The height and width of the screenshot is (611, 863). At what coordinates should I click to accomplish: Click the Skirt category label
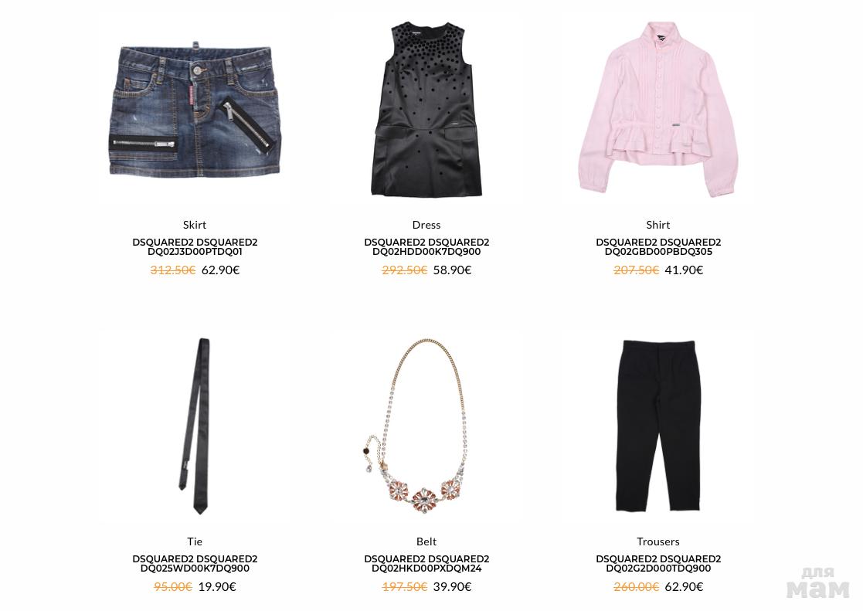pos(195,225)
